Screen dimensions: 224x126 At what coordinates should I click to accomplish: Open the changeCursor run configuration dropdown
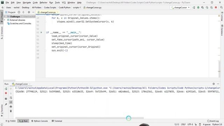[180, 7]
